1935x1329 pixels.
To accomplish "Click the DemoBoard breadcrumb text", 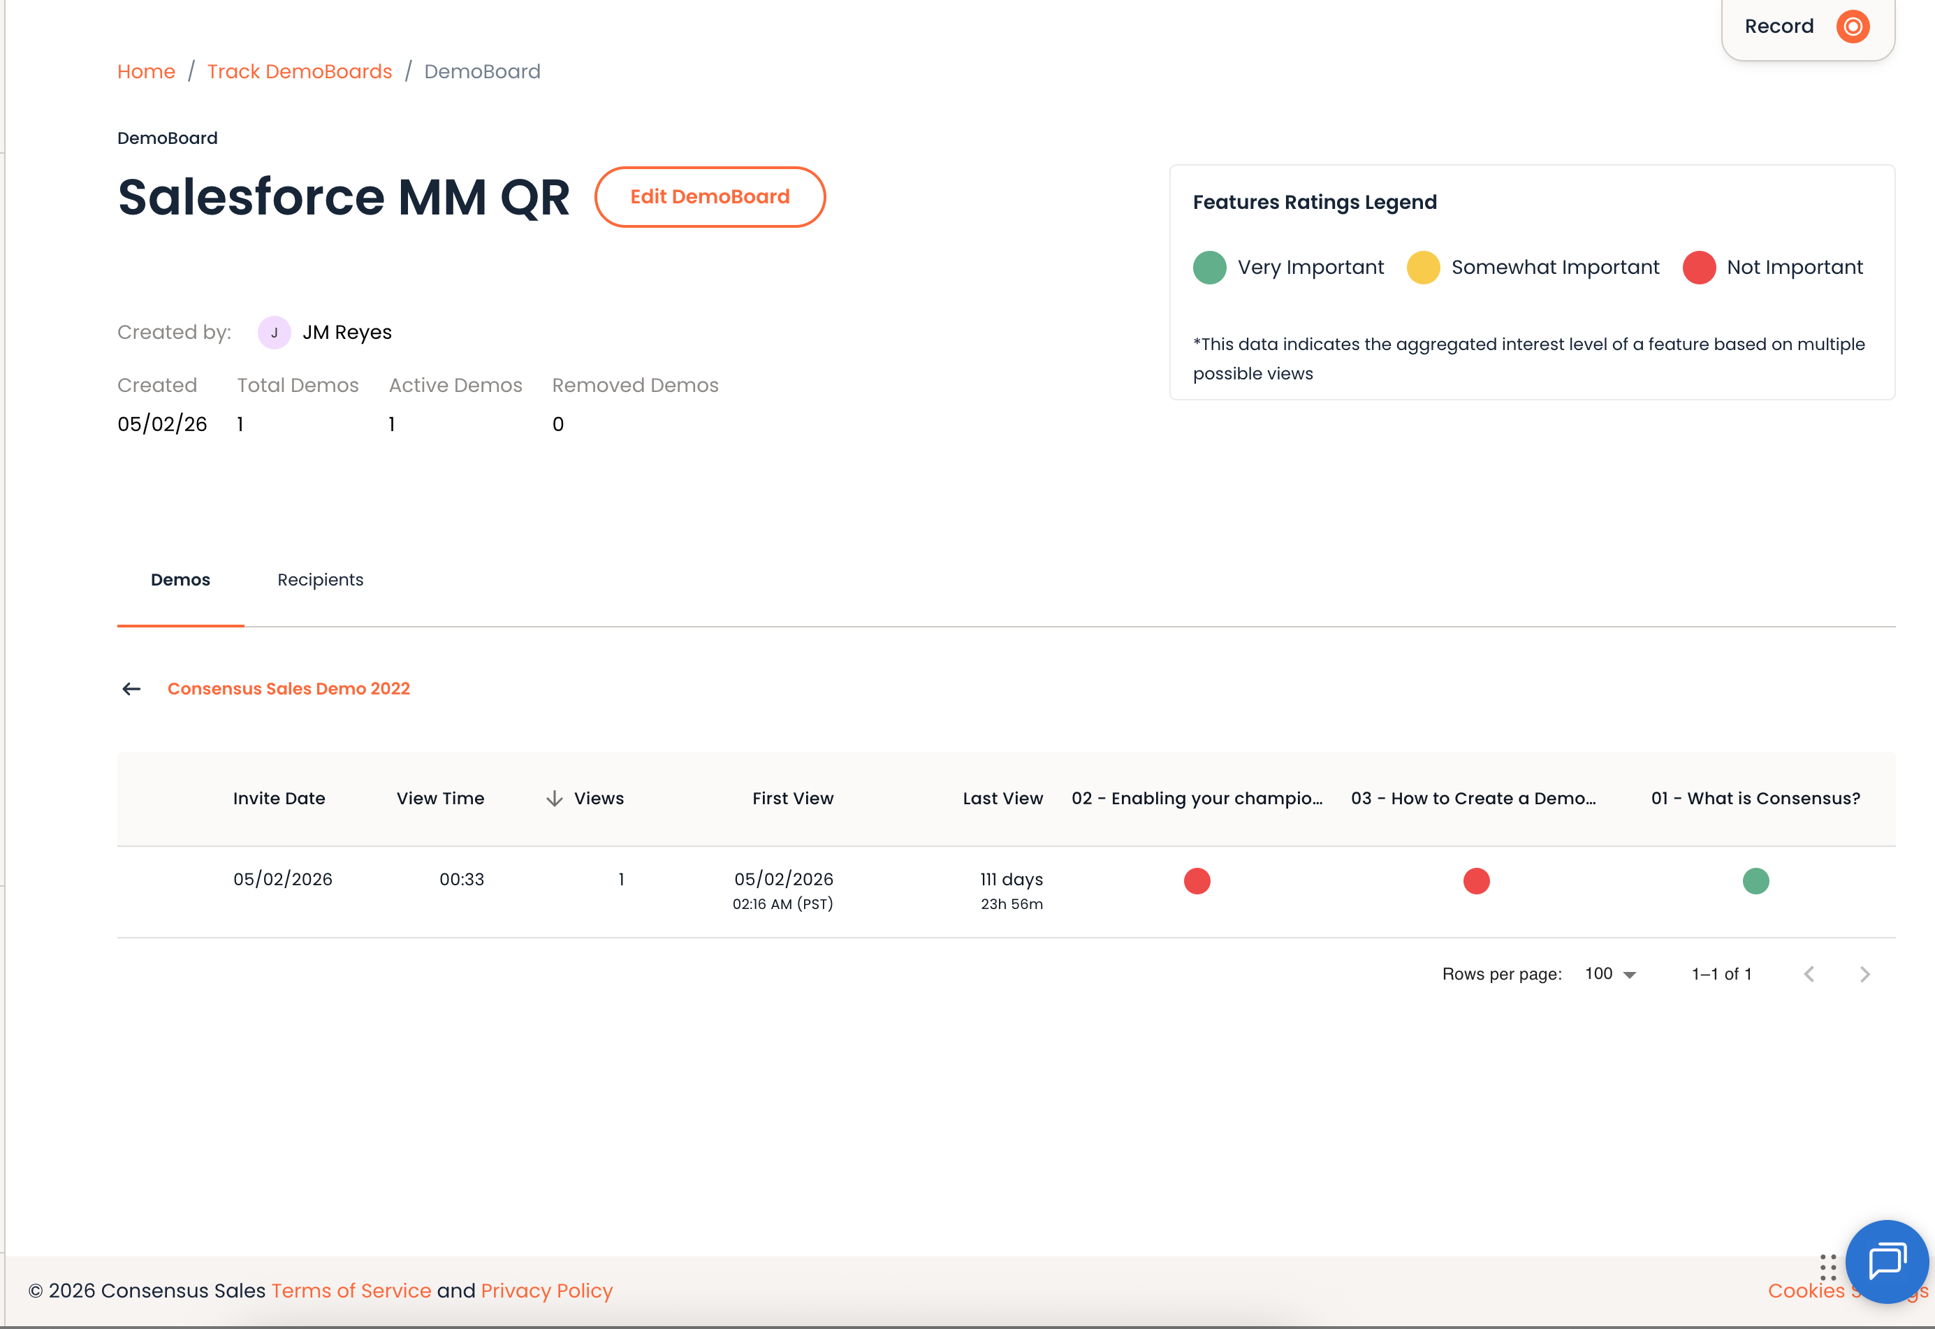I will pos(483,71).
